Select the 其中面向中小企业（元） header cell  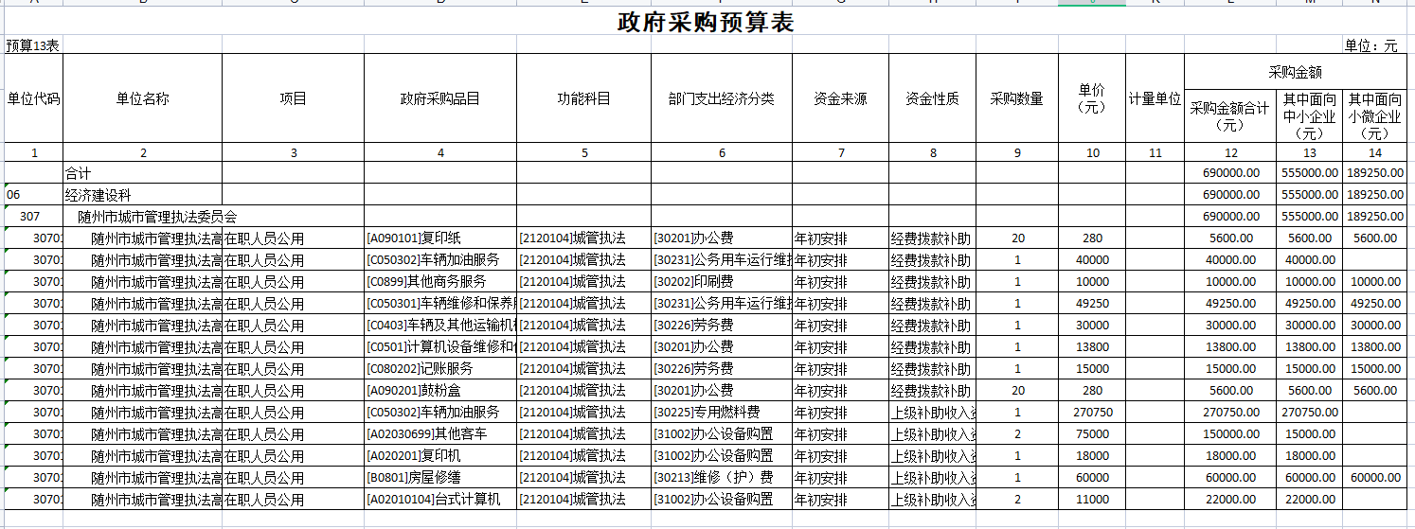(1310, 116)
